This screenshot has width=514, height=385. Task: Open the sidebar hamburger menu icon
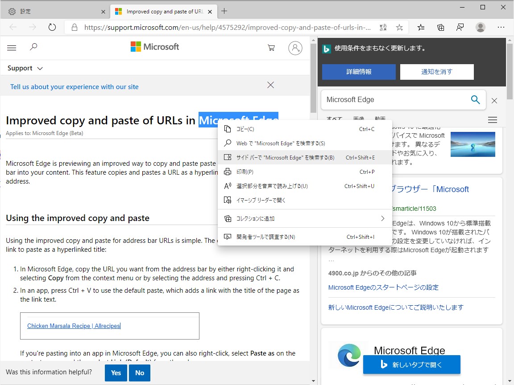click(x=493, y=120)
